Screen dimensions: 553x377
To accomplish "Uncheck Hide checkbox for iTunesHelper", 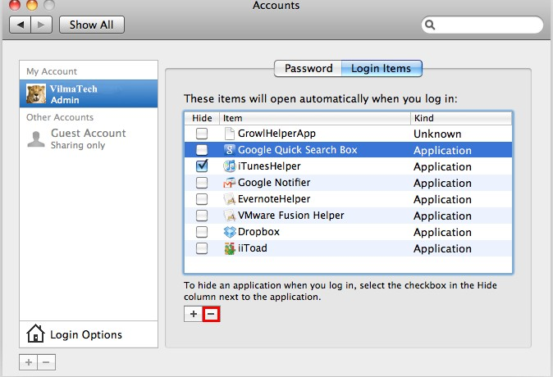I will (202, 166).
